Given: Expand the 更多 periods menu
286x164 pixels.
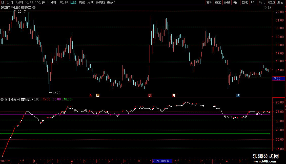Looking at the screenshot, I should [111, 2].
